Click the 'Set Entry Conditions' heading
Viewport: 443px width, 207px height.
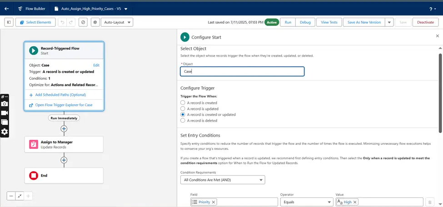(200, 135)
